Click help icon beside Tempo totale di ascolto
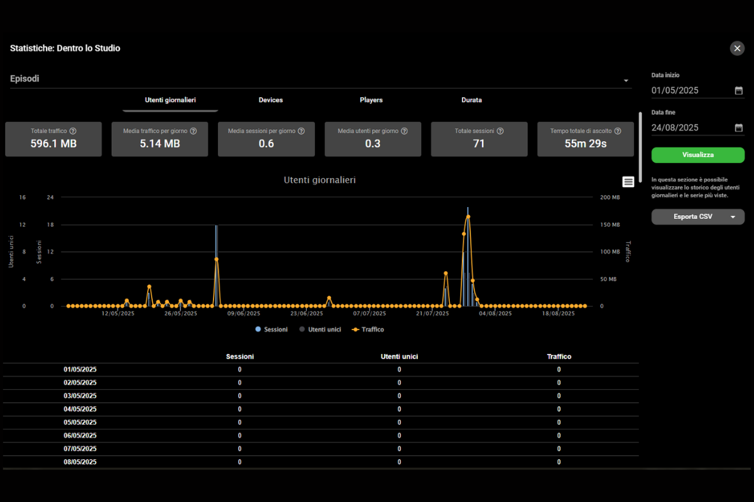The width and height of the screenshot is (754, 502). click(x=618, y=131)
